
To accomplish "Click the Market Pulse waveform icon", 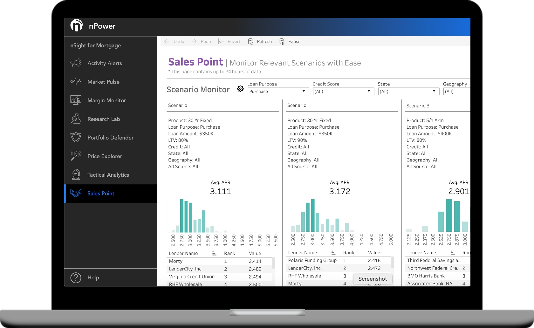I will (76, 82).
